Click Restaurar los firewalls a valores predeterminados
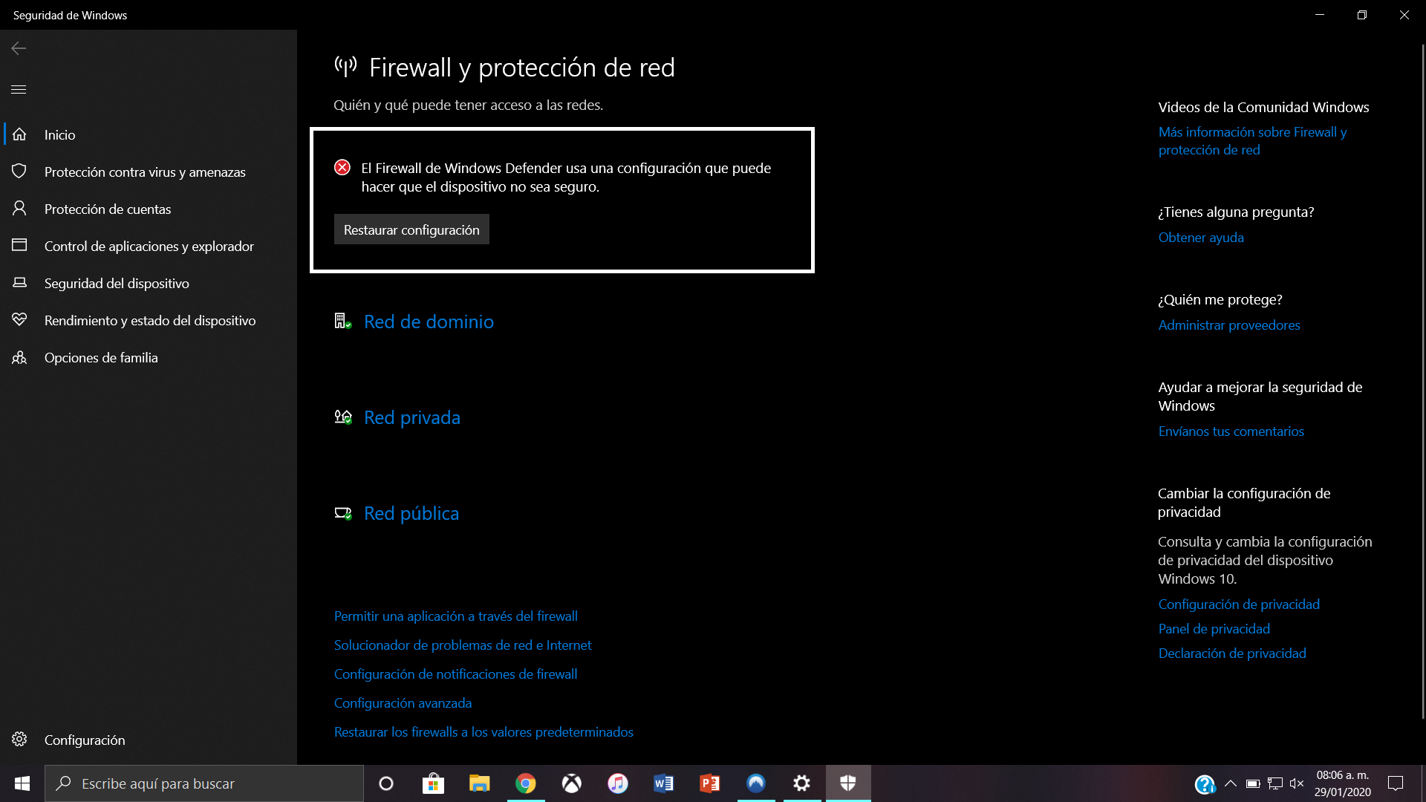The height and width of the screenshot is (802, 1426). [x=483, y=731]
